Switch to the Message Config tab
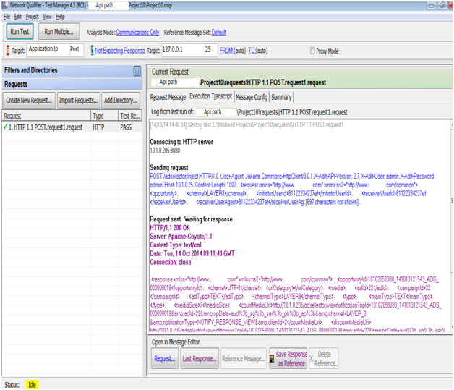This screenshot has height=390, width=454. click(x=252, y=97)
